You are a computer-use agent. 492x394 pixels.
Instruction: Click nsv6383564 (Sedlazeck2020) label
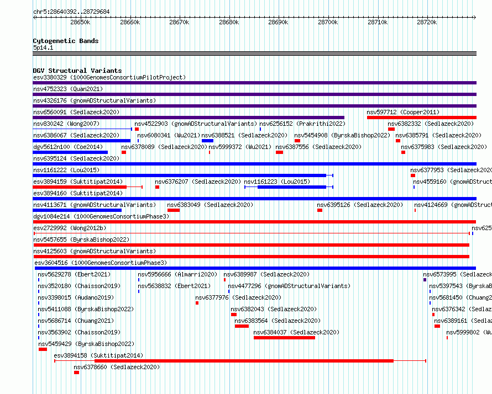pyautogui.click(x=278, y=321)
